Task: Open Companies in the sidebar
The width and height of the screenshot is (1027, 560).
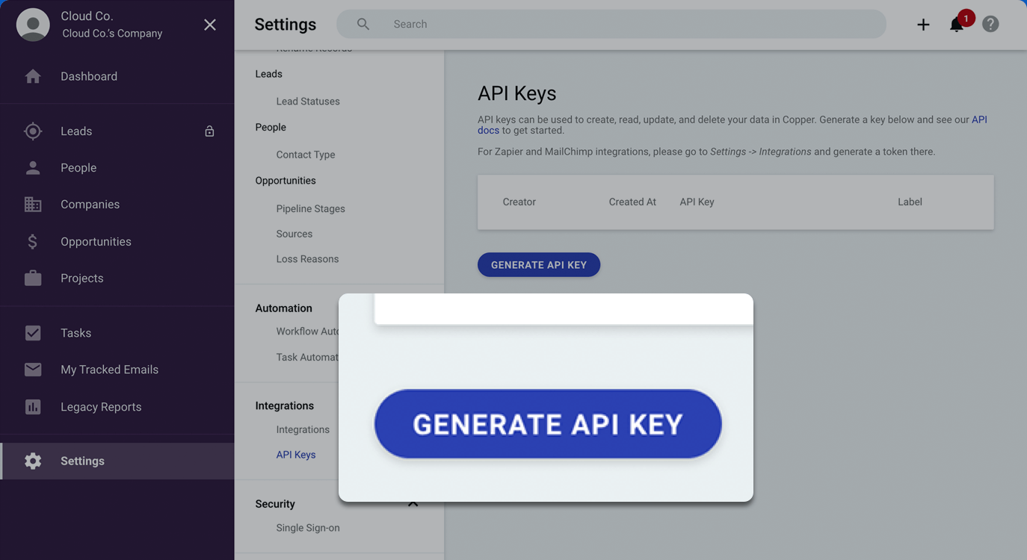Action: (x=90, y=205)
